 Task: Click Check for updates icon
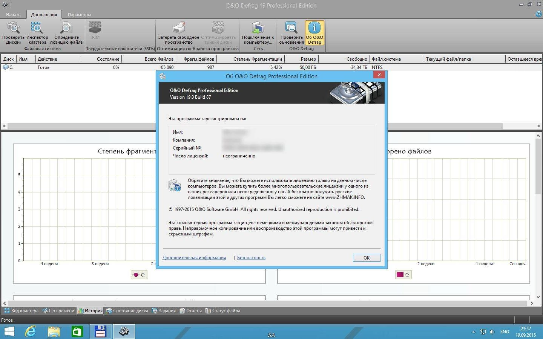(x=291, y=33)
